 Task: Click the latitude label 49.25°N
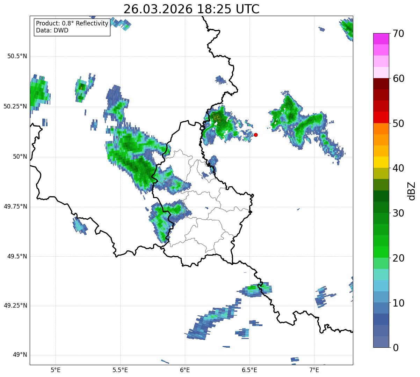point(15,306)
